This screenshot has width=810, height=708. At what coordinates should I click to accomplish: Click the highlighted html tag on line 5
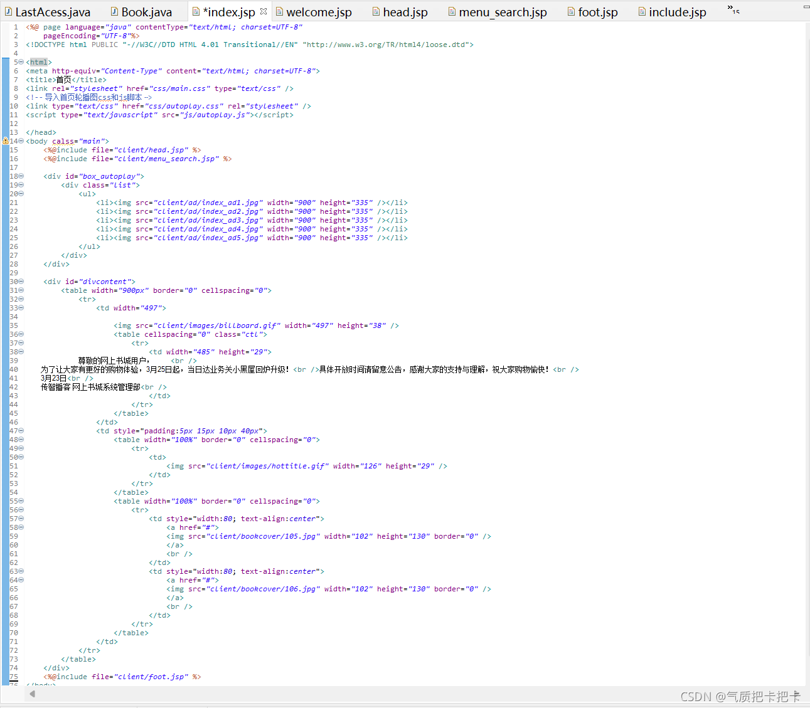[39, 62]
